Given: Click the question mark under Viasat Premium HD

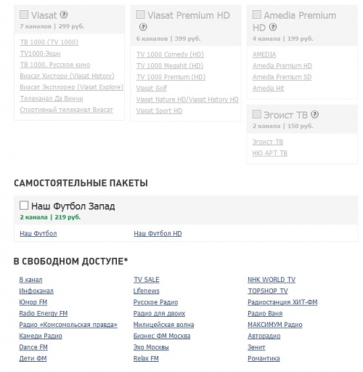Looking at the screenshot, I should [x=143, y=27].
